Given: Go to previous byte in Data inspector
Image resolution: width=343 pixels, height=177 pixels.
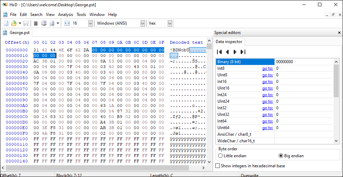Looking at the screenshot, I should point(227,52).
